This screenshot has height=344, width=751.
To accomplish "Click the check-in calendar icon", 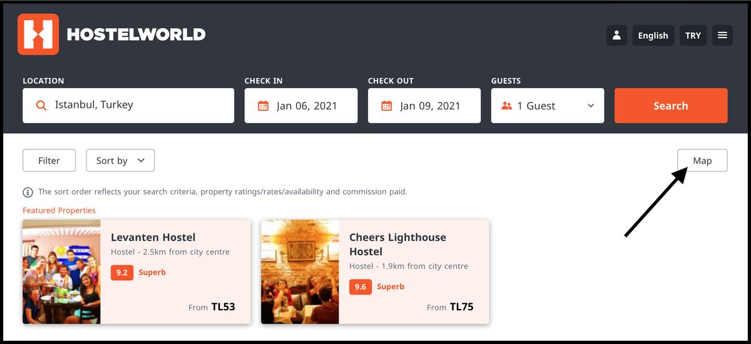I will 263,106.
